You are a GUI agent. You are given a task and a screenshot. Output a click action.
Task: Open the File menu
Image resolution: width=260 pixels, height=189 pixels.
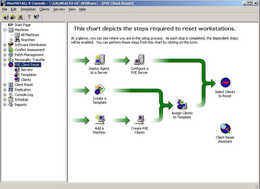point(4,9)
